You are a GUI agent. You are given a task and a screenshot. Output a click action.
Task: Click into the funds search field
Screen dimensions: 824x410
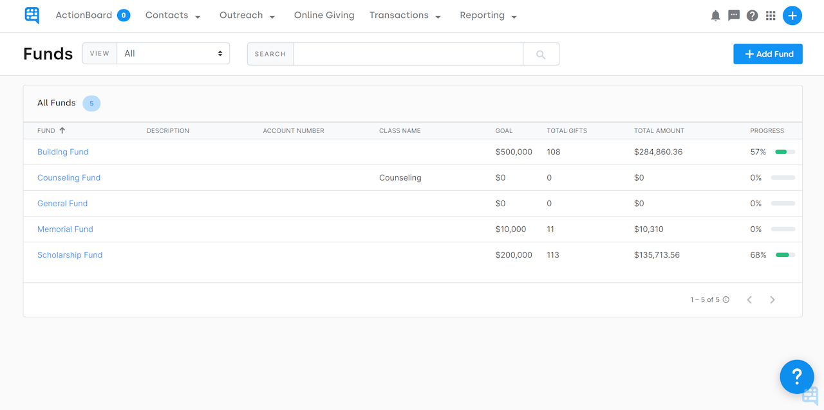[x=408, y=54]
